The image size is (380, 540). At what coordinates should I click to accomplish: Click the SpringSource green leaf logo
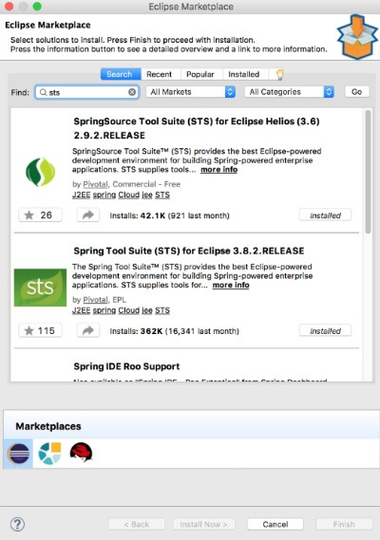pyautogui.click(x=40, y=172)
